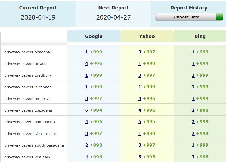Image resolution: width=226 pixels, height=163 pixels.
Task: Open Bing rank link for driveway pavers villa park
Action: point(193,157)
